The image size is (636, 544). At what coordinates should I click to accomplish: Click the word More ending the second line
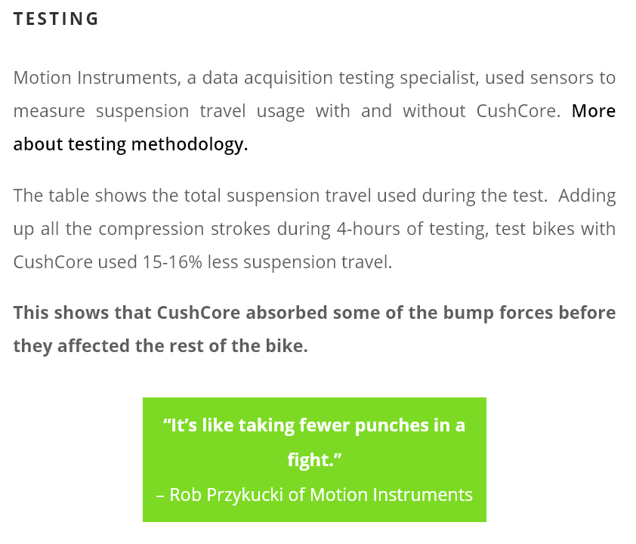click(x=594, y=111)
